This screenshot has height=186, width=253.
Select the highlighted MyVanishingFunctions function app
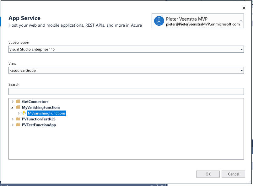pos(47,113)
